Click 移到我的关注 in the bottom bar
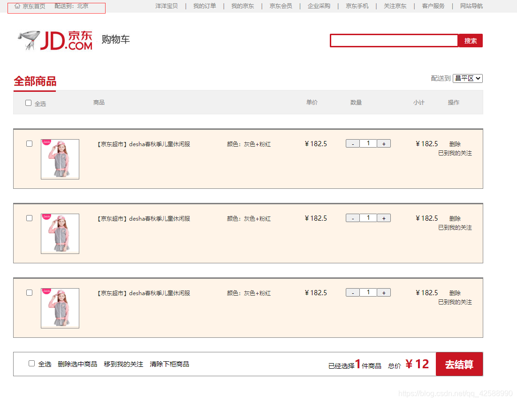This screenshot has width=517, height=402. tap(124, 364)
